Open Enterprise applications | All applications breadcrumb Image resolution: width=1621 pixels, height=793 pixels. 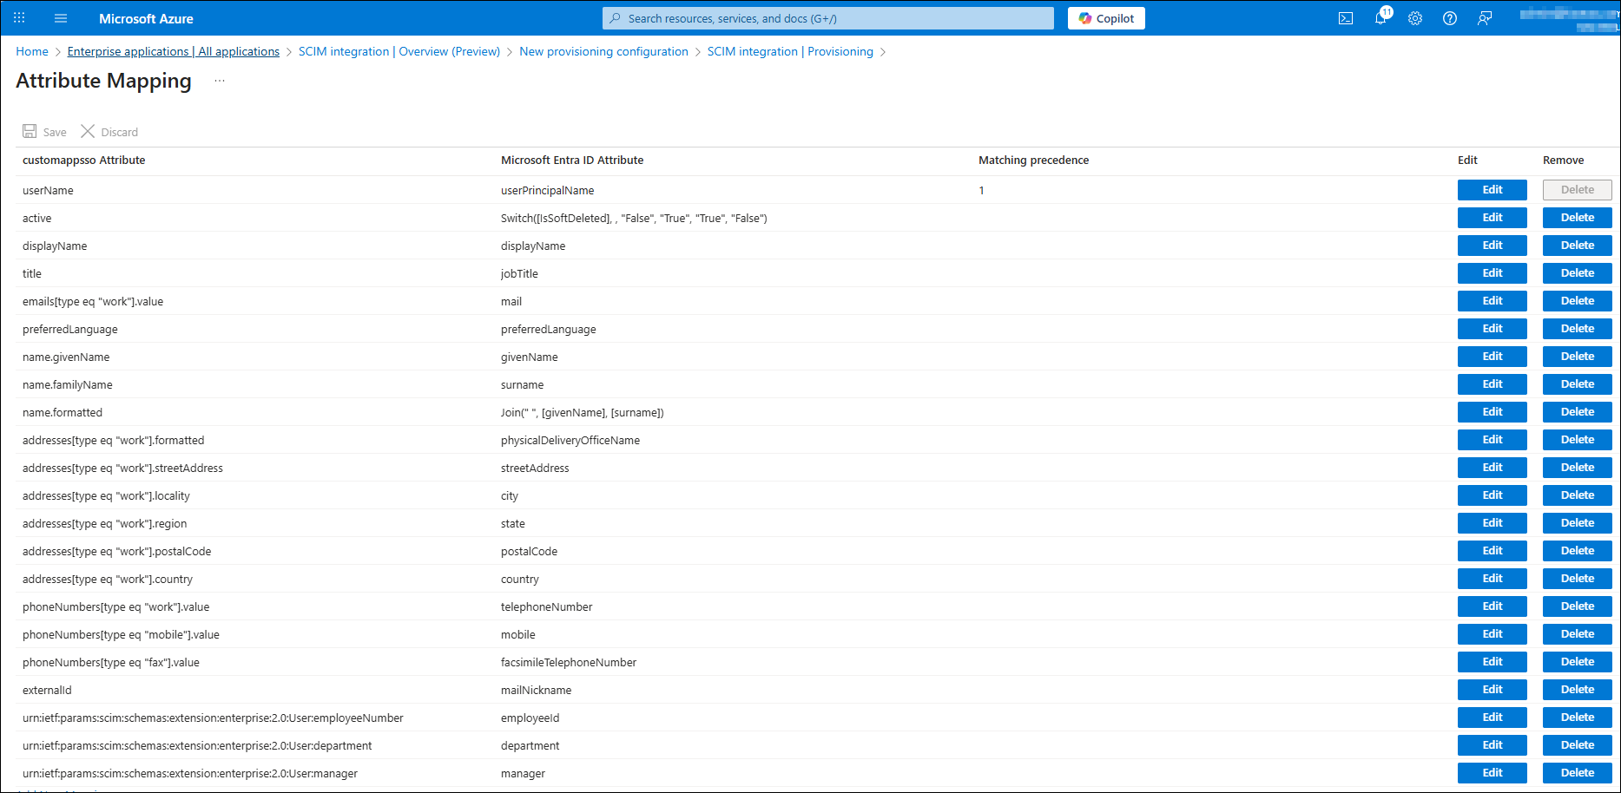[174, 51]
